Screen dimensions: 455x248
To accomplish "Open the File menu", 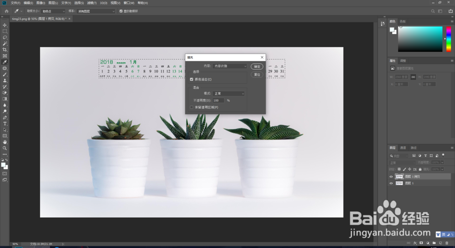I will coord(15,3).
